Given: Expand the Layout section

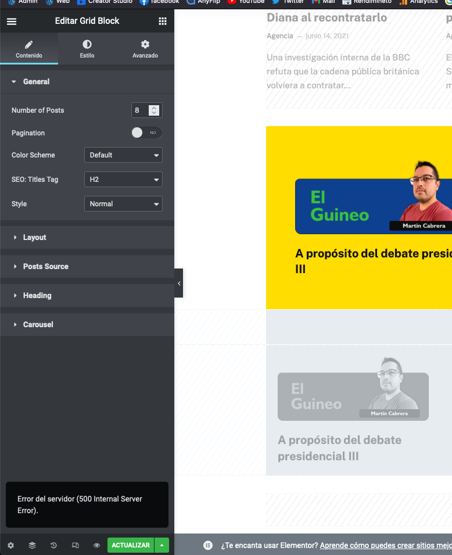Looking at the screenshot, I should 35,237.
